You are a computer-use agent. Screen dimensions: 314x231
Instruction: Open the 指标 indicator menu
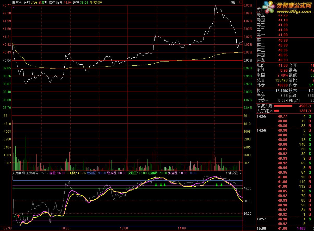52,2
